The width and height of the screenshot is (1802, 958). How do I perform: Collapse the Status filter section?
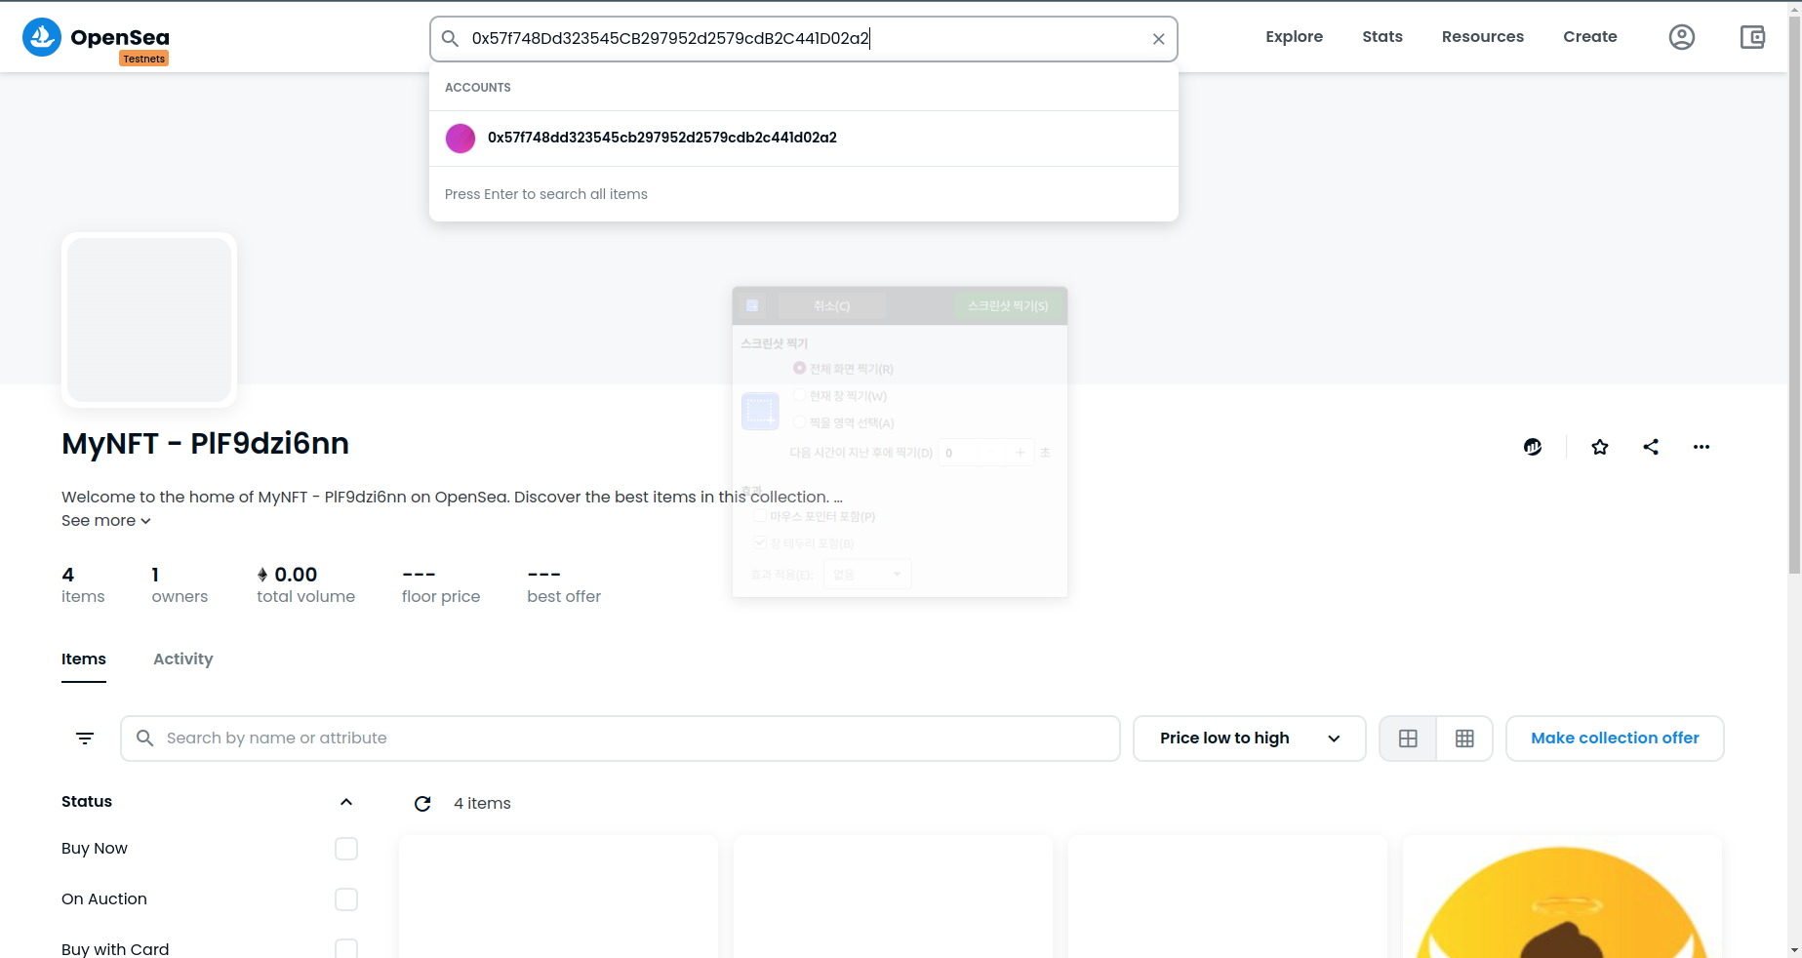click(346, 802)
